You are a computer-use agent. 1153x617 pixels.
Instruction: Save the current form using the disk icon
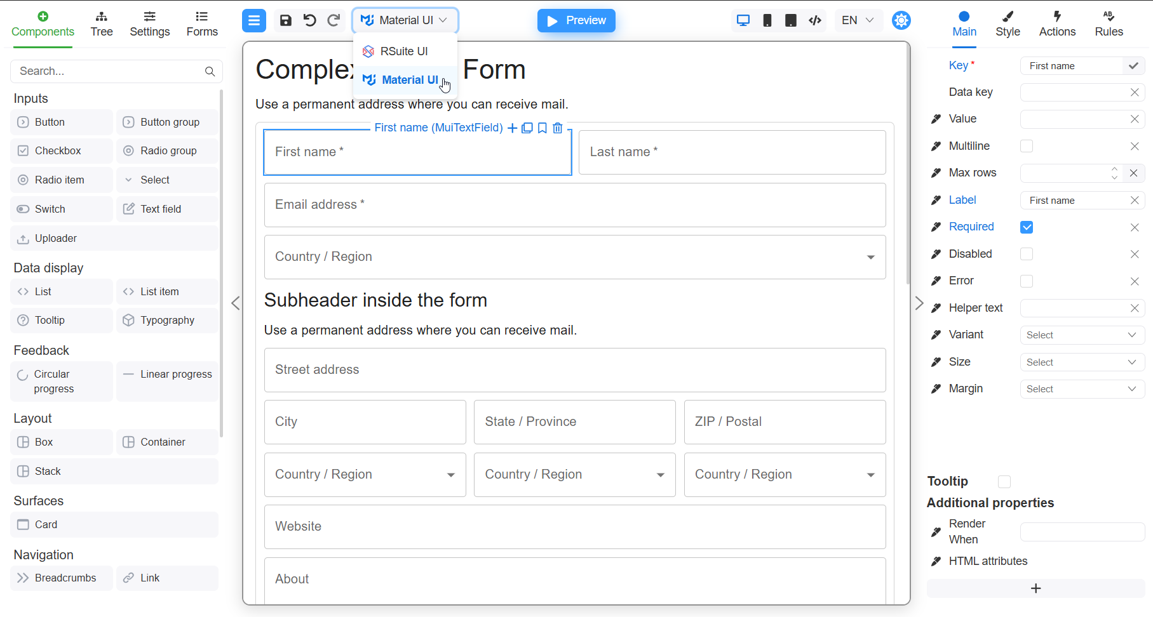[285, 20]
